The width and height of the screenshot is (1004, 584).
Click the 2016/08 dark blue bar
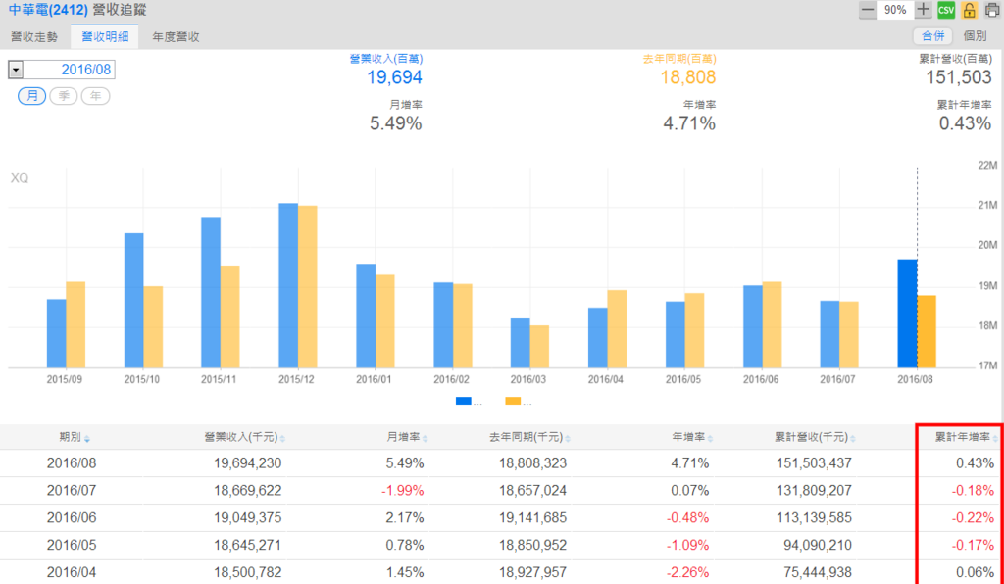(x=907, y=314)
